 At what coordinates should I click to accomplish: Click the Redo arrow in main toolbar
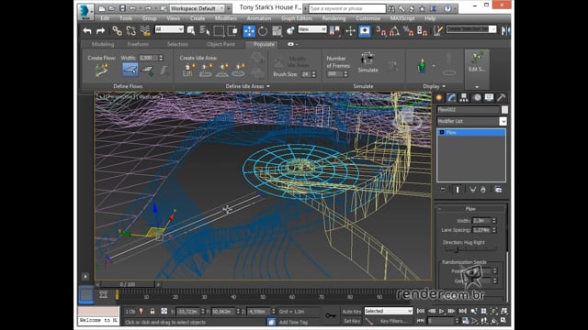pyautogui.click(x=100, y=31)
